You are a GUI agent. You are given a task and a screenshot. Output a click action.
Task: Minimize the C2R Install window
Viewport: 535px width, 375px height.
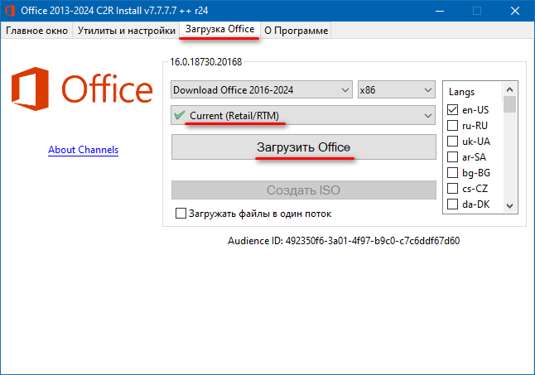(x=440, y=11)
